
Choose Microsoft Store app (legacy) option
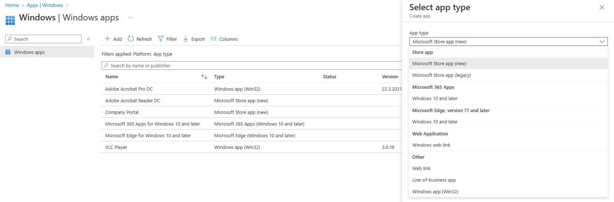pyautogui.click(x=508, y=75)
